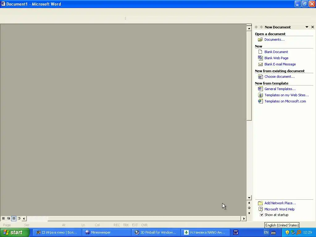Close the New Document task pane

pos(313,27)
